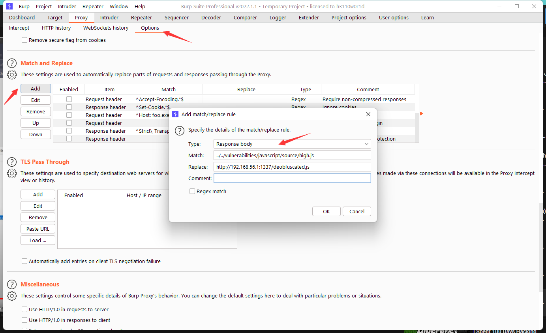Enable automatic entries on TLS negotiation failure
546x333 pixels.
coord(24,261)
